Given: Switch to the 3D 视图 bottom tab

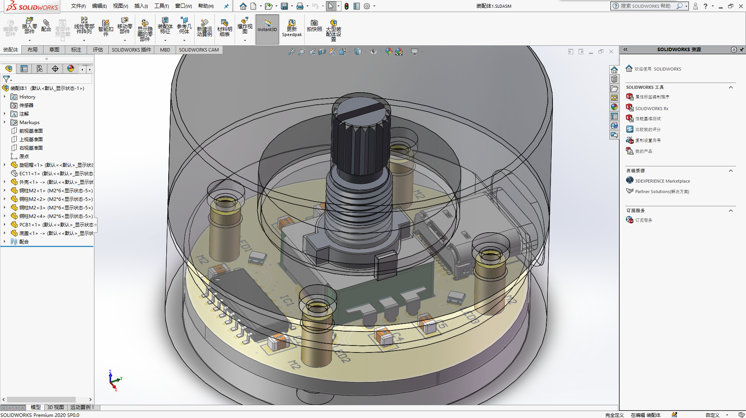Looking at the screenshot, I should (x=56, y=407).
